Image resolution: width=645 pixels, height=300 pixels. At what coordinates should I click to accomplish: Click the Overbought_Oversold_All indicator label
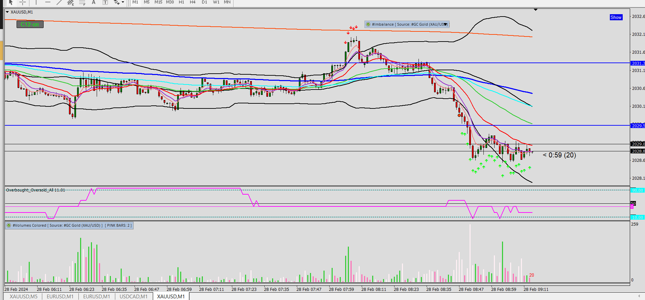click(x=35, y=190)
